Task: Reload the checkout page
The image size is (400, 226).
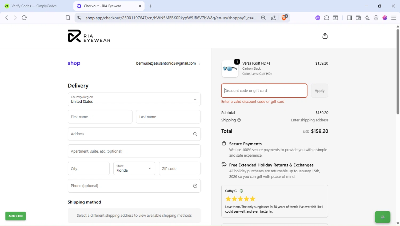Action: point(24,18)
